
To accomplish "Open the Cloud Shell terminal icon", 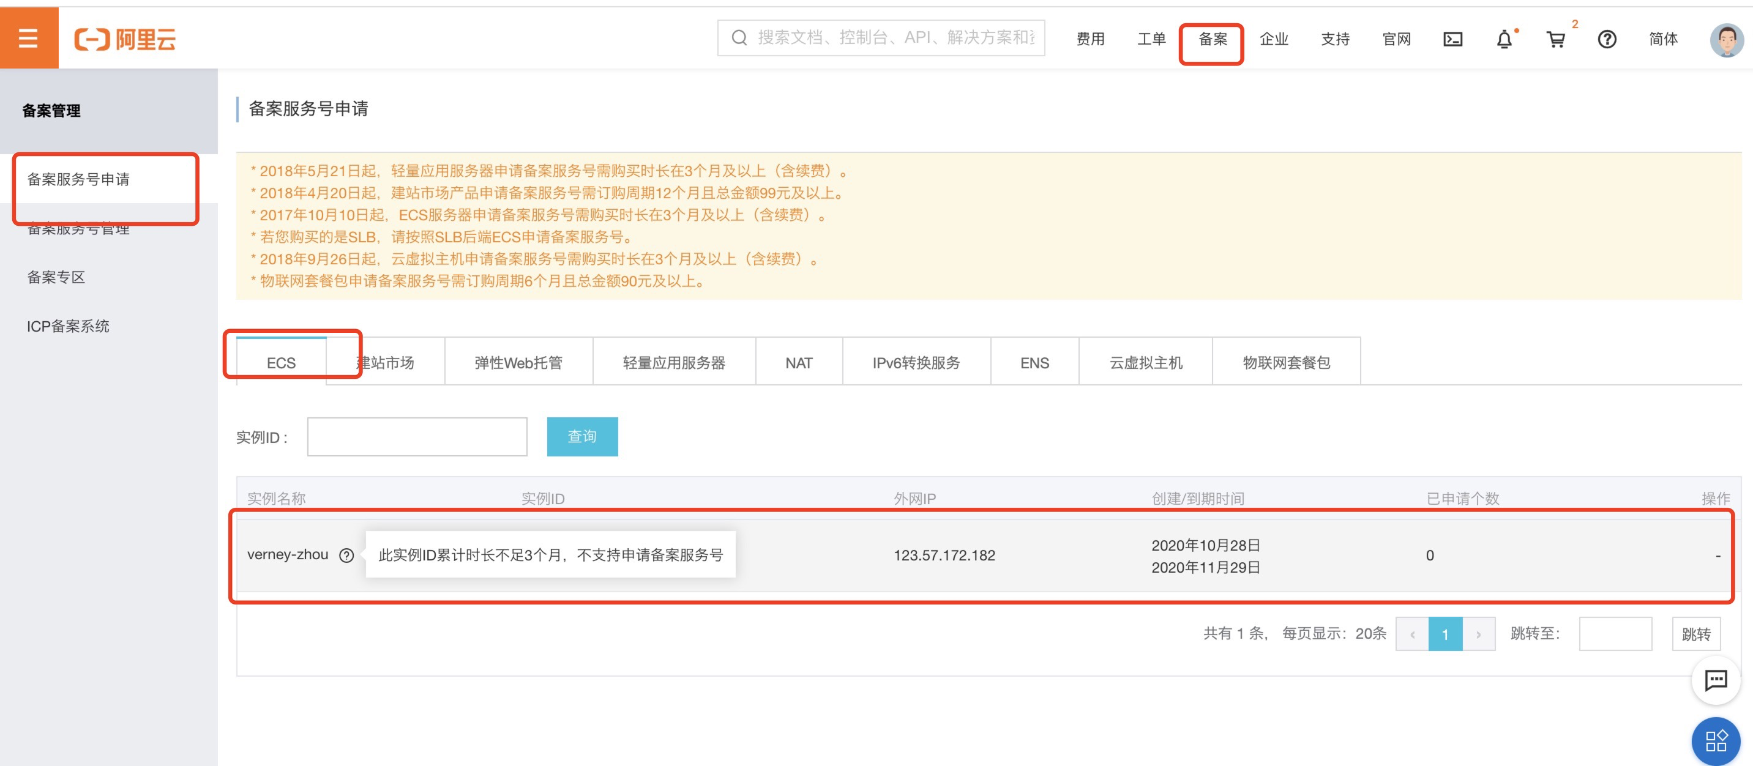I will coord(1452,39).
